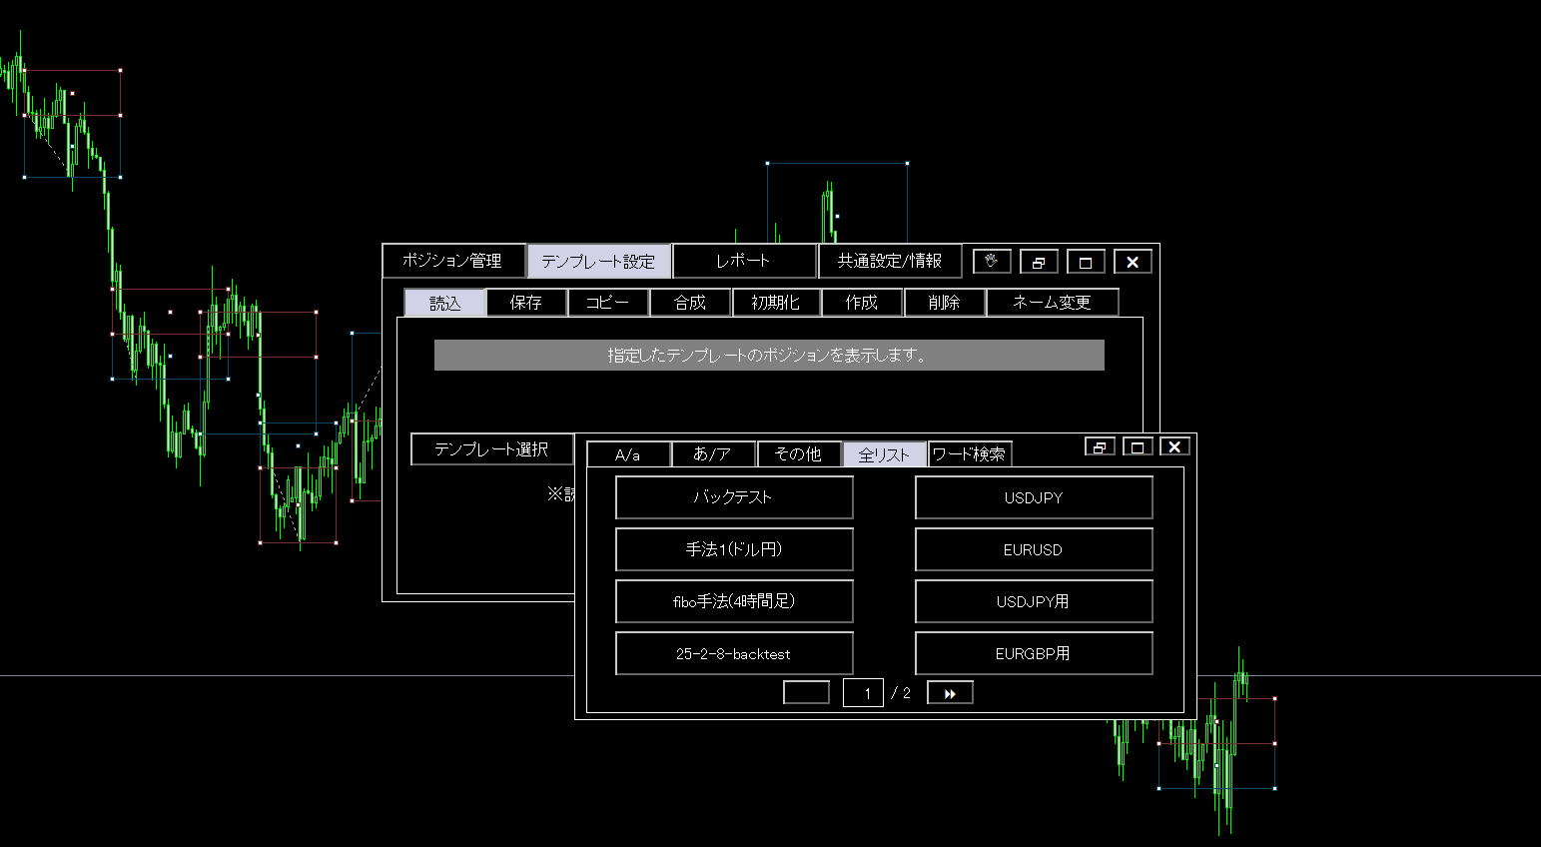Select the バックテスト template
The width and height of the screenshot is (1541, 847).
(x=734, y=497)
